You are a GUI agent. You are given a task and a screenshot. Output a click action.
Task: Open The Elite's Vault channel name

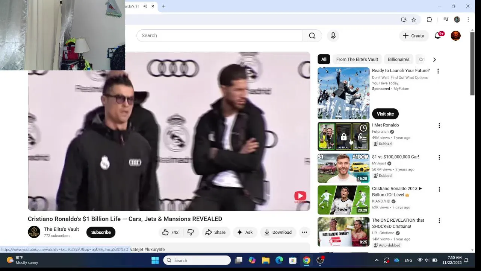point(61,229)
